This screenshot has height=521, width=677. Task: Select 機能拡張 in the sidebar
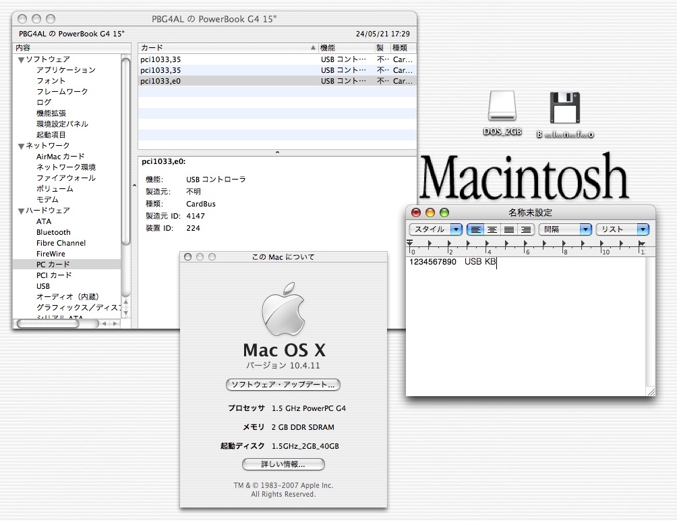51,113
